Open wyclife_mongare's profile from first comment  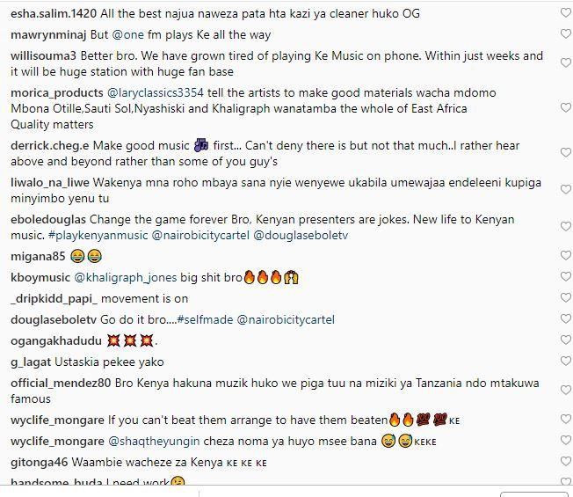(x=57, y=420)
